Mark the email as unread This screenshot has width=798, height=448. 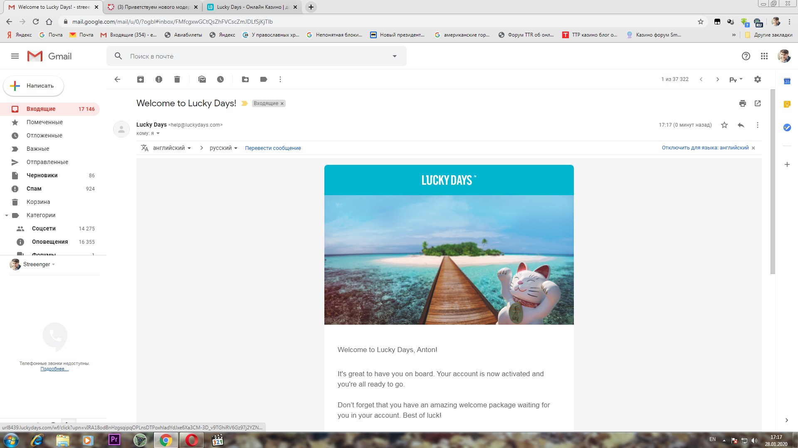click(x=202, y=79)
